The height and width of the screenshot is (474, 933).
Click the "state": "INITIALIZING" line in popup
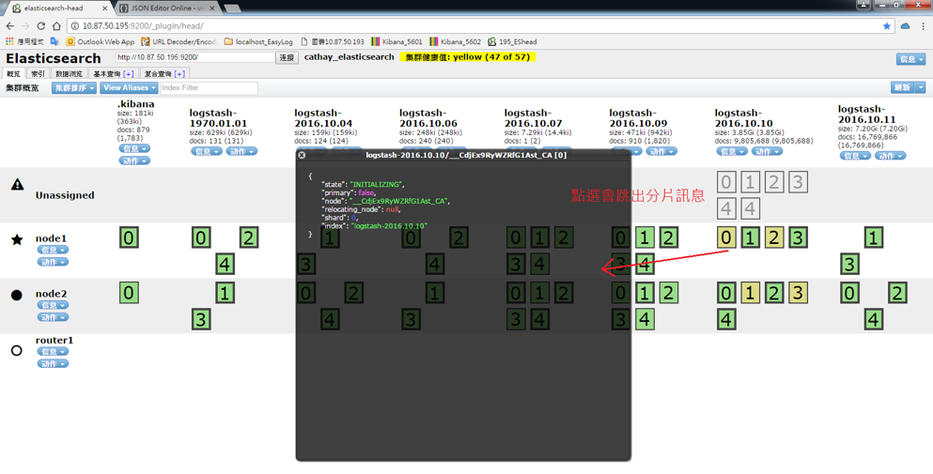(363, 184)
